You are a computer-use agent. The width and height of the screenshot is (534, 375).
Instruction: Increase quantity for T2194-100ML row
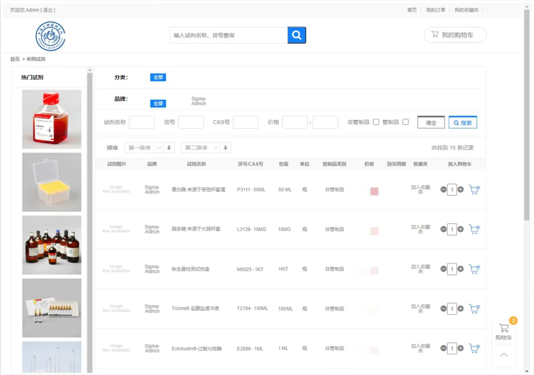(x=461, y=309)
